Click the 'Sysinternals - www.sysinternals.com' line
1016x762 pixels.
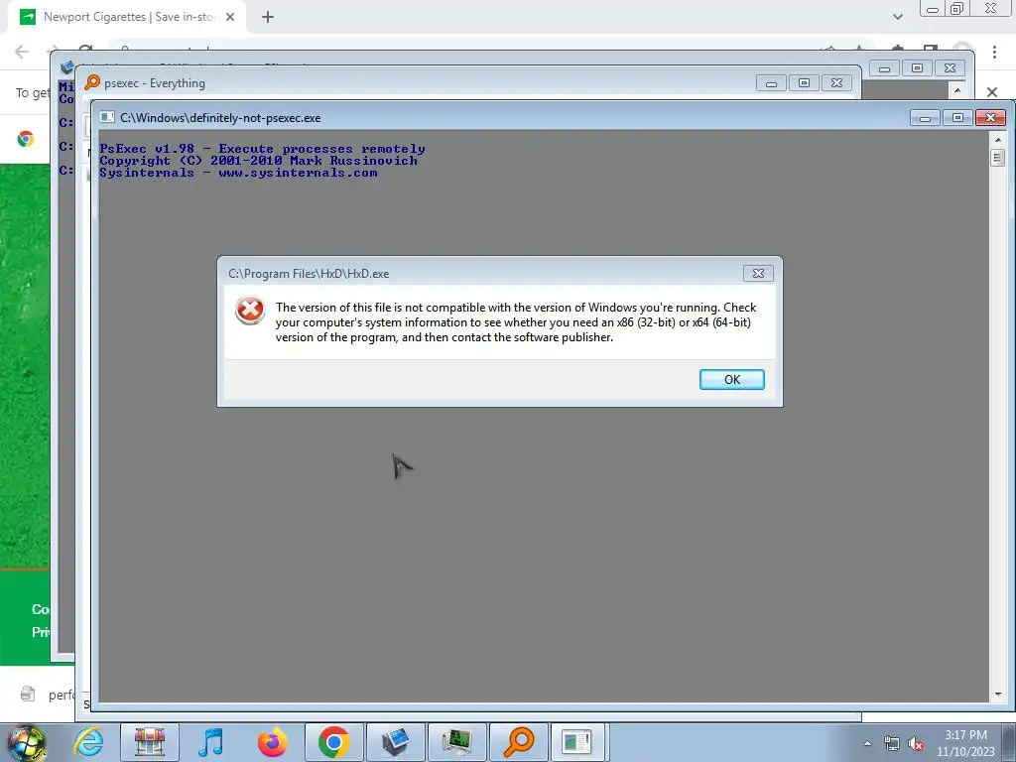[238, 173]
